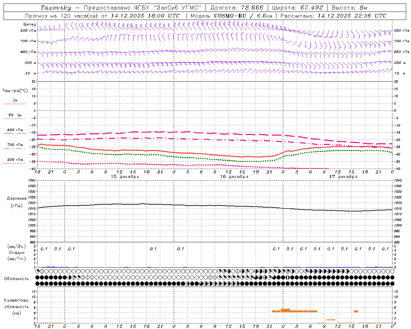This screenshot has width=411, height=329.
Task: Select the '2м' temperature legend entry
Action: pos(15,100)
